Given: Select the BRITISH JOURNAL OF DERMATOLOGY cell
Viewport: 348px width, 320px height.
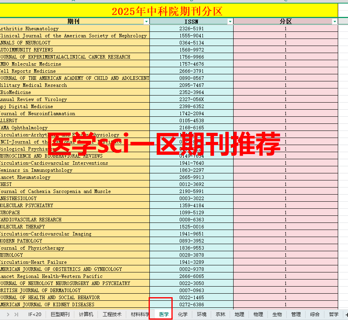Looking at the screenshot, I should pos(75,291).
